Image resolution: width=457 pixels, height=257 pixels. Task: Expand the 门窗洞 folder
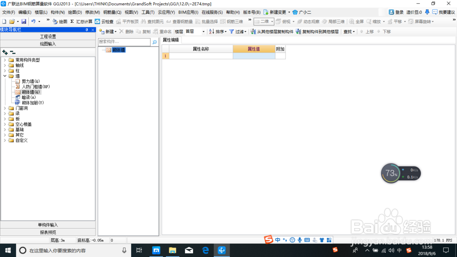pos(5,108)
